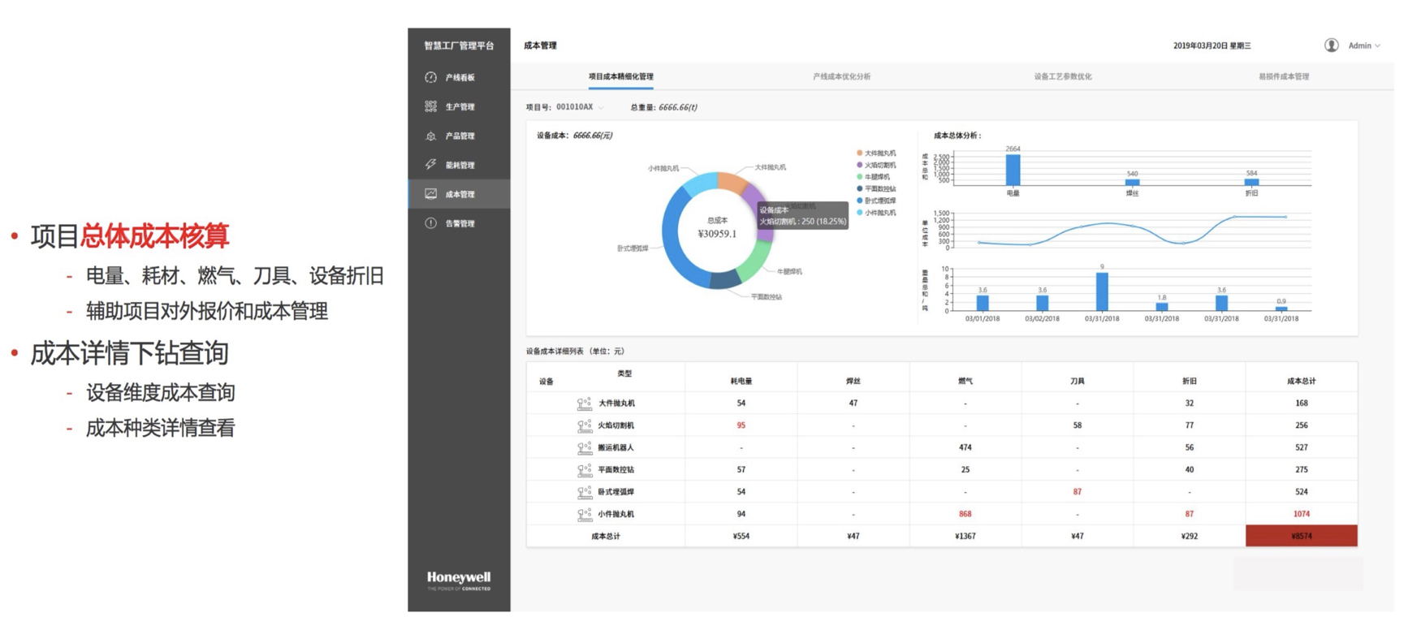
Task: Toggle the 小件抛丸机 legend series
Action: [876, 213]
